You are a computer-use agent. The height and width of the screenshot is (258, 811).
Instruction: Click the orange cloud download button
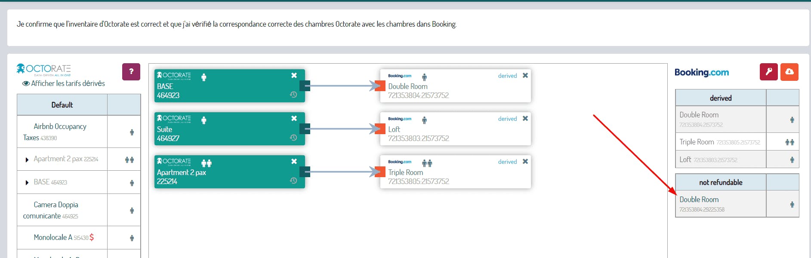(x=789, y=72)
